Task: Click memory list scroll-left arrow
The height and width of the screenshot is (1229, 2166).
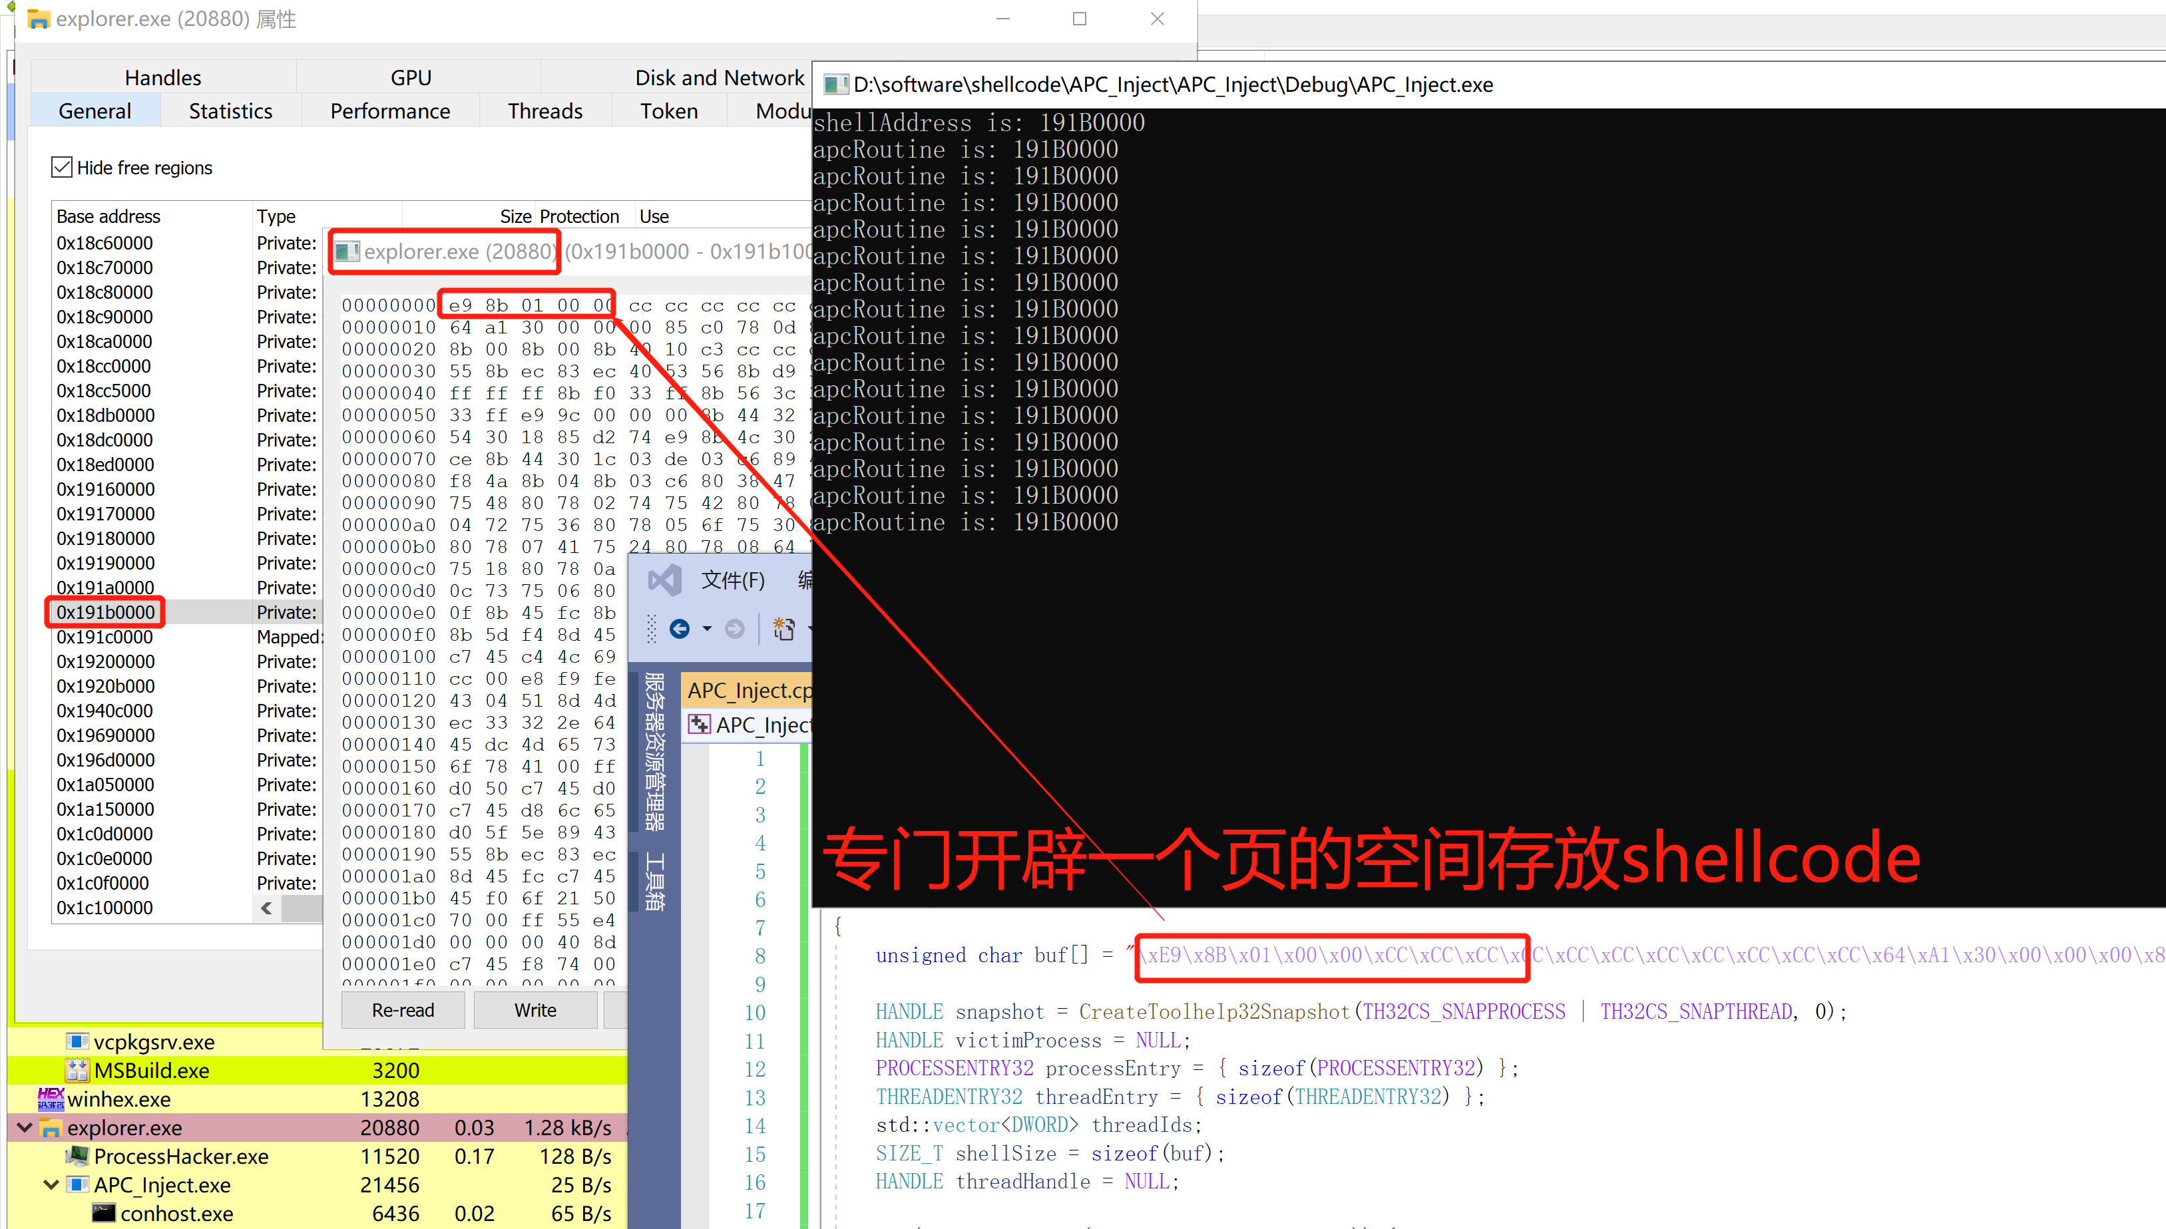Action: tap(267, 908)
